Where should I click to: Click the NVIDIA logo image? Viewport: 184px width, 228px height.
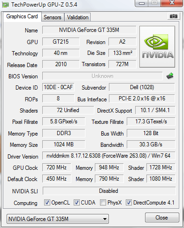click(x=157, y=47)
